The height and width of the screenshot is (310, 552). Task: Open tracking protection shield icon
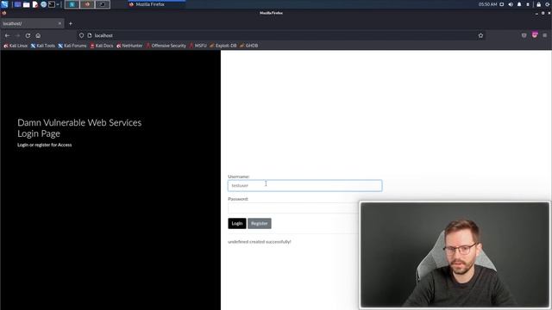click(81, 35)
